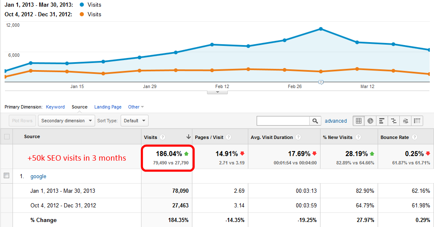
Task: Select the Landing Page primary dimension
Action: pos(108,107)
